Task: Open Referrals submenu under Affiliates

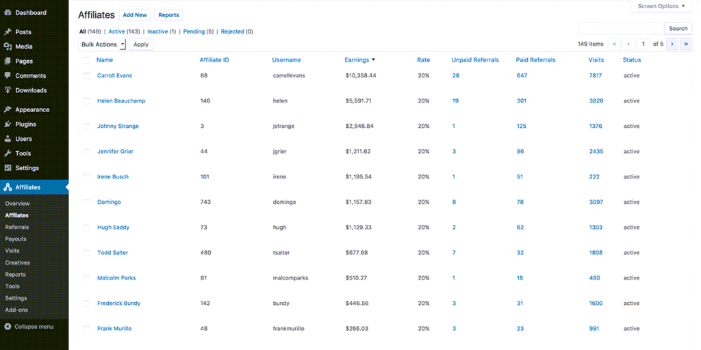Action: [x=17, y=227]
